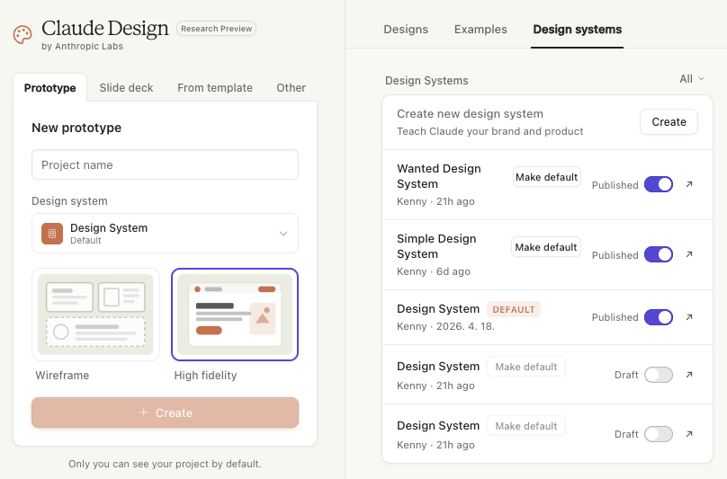Screen dimensions: 727x479
Task: Open the All filter dropdown
Action: click(x=691, y=79)
